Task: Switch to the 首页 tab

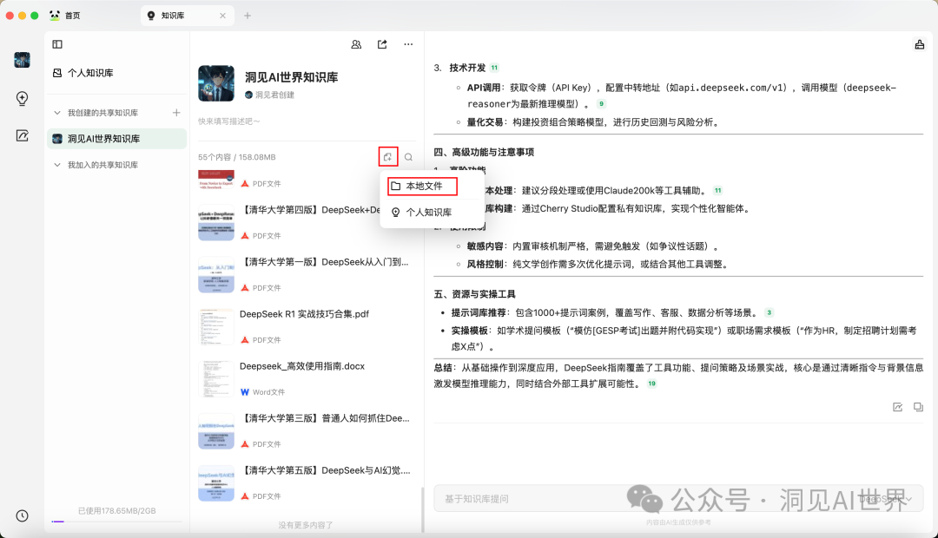Action: [72, 16]
